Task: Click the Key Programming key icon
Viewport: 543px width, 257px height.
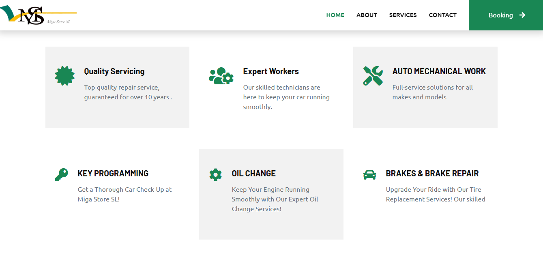Action: pos(61,175)
